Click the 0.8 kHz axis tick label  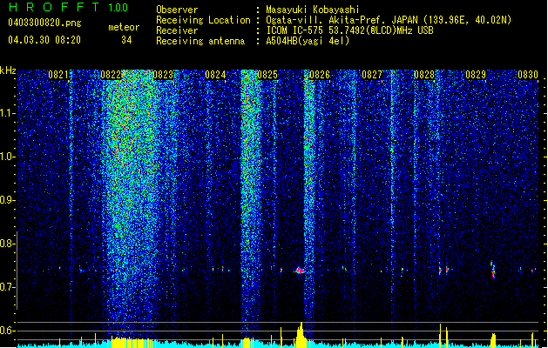(x=8, y=244)
